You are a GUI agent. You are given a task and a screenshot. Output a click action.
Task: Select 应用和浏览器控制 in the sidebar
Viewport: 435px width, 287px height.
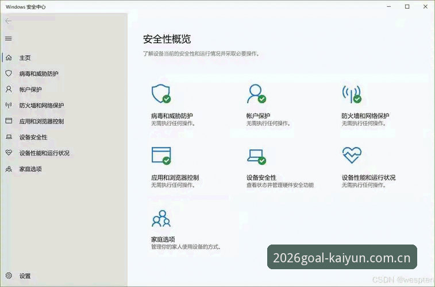(41, 121)
